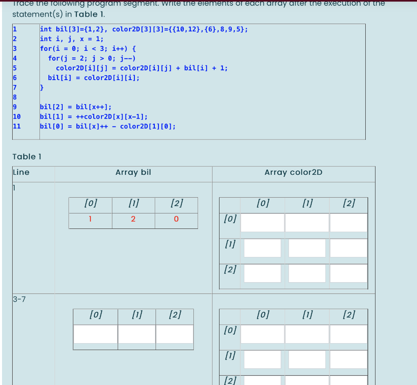Screen dimensions: 417x385
Task: Click the Array color2D column header
Action: click(293, 172)
